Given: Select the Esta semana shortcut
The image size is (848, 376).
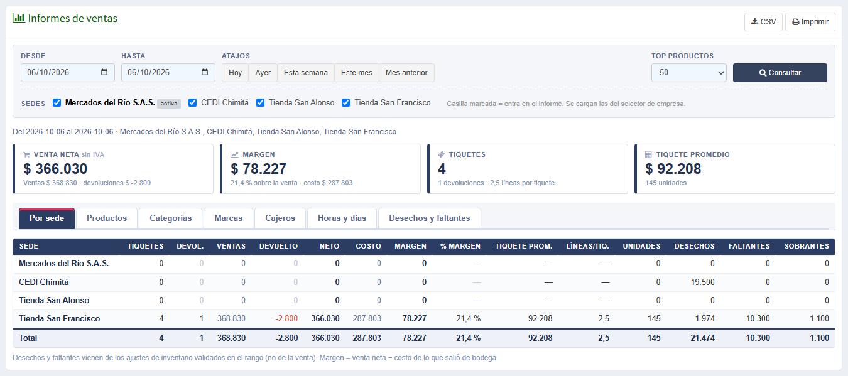Looking at the screenshot, I should click(306, 73).
